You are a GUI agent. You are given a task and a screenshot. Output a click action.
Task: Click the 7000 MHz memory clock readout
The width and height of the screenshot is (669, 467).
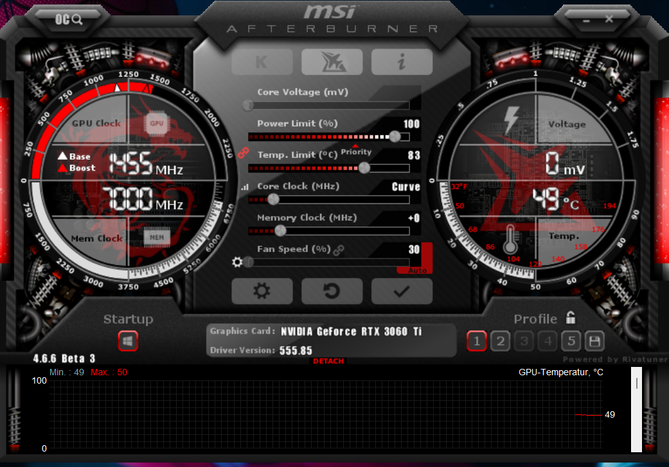click(143, 199)
